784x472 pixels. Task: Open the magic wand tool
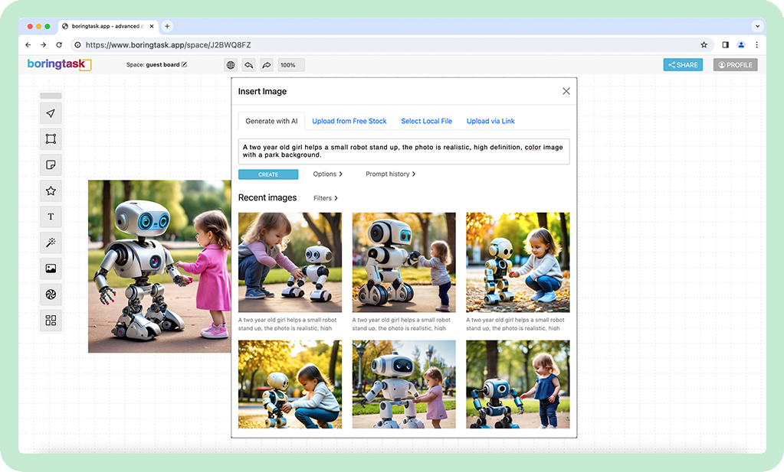pyautogui.click(x=51, y=243)
